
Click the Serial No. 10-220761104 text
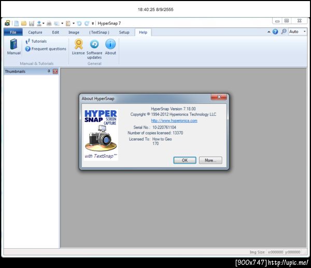[x=154, y=127]
